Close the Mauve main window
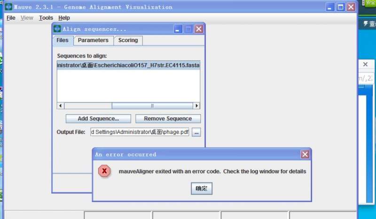The width and height of the screenshot is (376, 219). point(351,7)
